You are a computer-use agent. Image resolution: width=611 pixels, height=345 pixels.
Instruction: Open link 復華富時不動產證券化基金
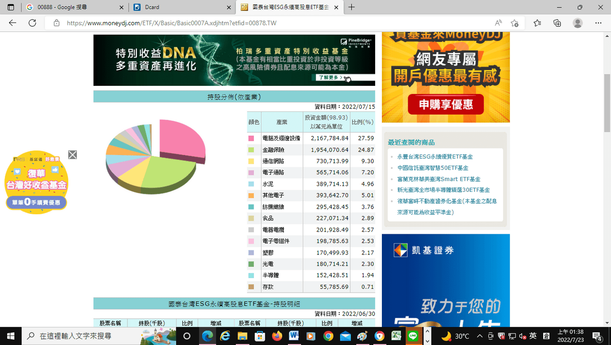447,207
